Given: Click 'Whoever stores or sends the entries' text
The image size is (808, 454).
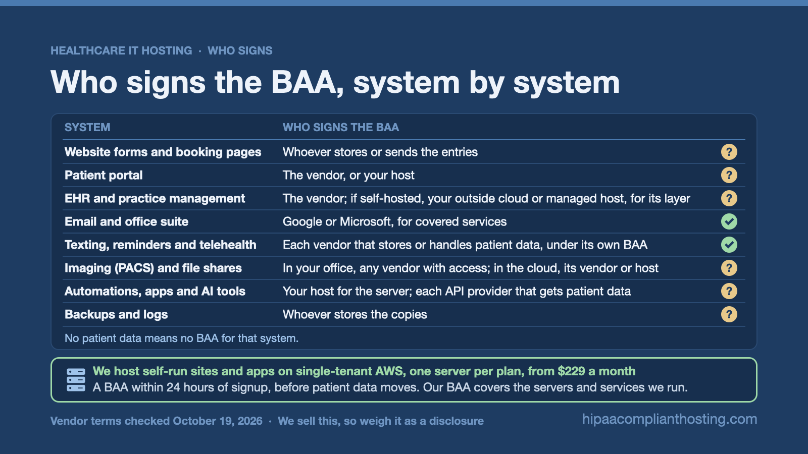Looking at the screenshot, I should tap(380, 152).
